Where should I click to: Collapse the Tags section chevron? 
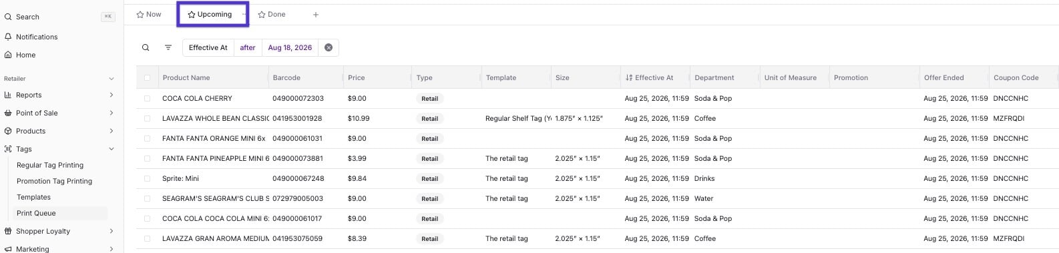[112, 149]
